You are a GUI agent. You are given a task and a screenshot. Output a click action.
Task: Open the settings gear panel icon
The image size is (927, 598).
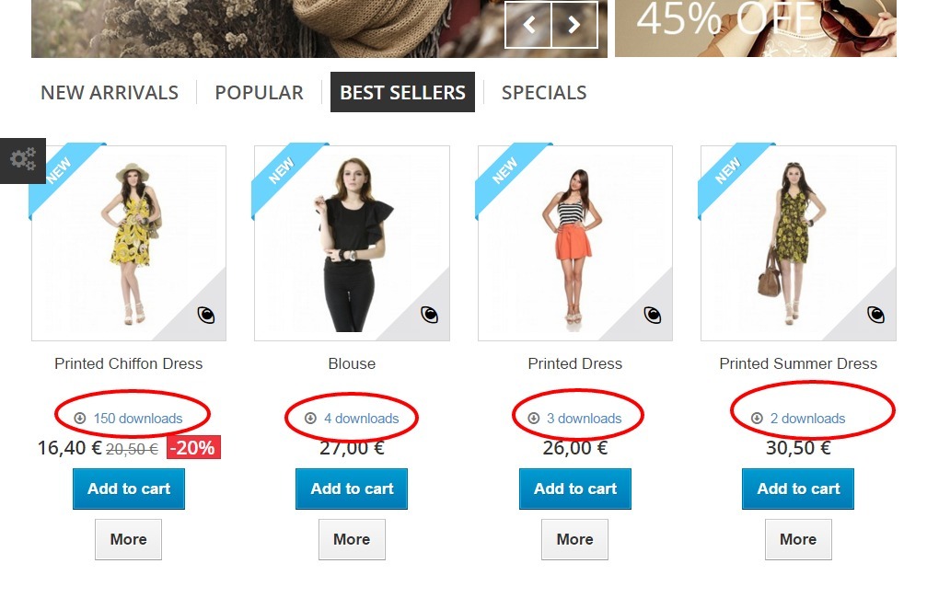(x=22, y=160)
